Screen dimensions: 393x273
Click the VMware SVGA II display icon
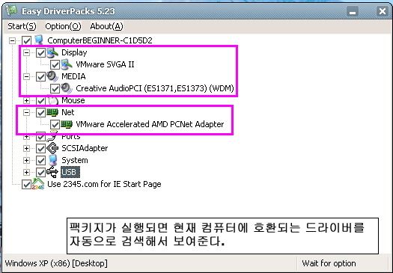click(67, 64)
